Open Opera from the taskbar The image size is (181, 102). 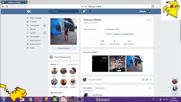coord(38,99)
